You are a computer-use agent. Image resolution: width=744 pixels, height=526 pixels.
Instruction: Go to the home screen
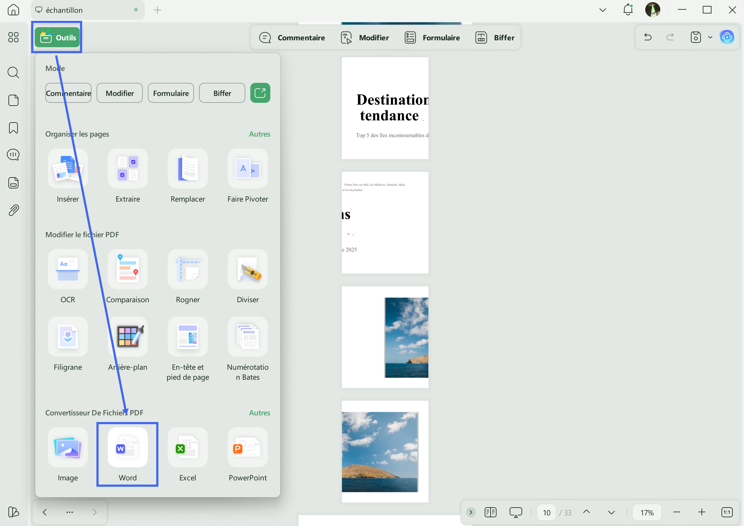point(13,10)
